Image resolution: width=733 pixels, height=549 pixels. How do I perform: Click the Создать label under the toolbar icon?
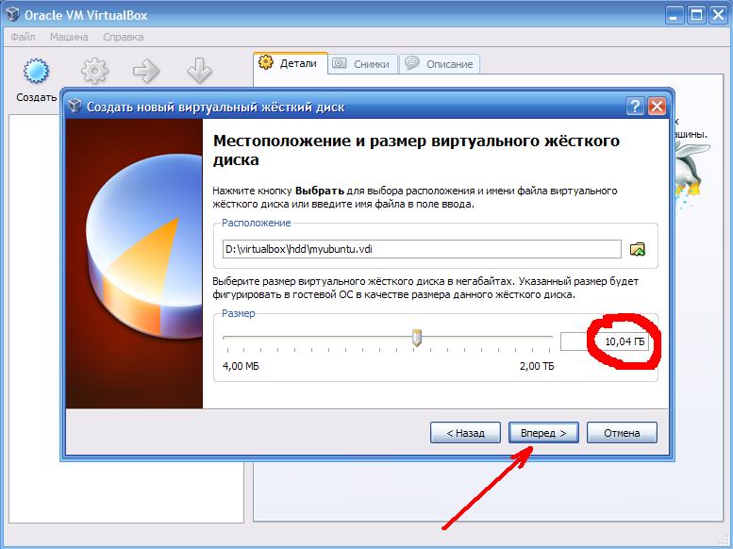click(37, 97)
